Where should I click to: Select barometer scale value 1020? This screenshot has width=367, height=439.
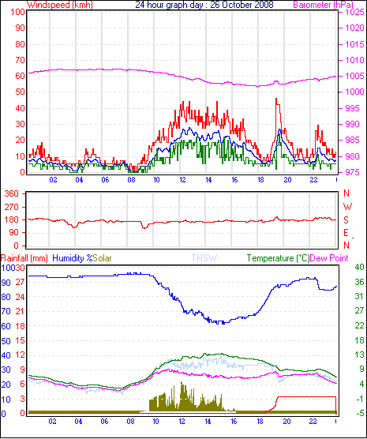[x=354, y=28]
